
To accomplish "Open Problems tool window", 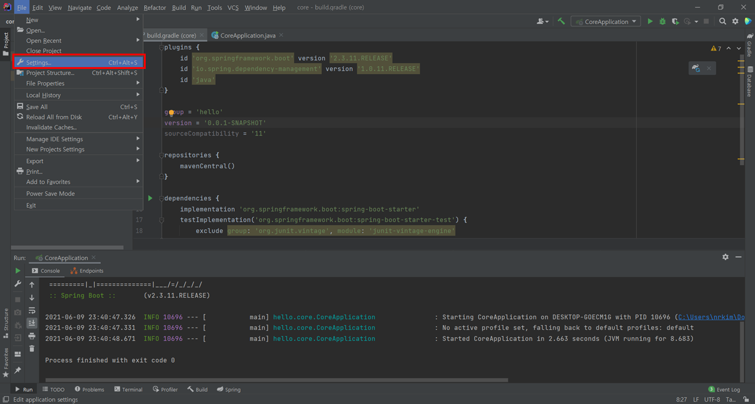I will coord(89,389).
